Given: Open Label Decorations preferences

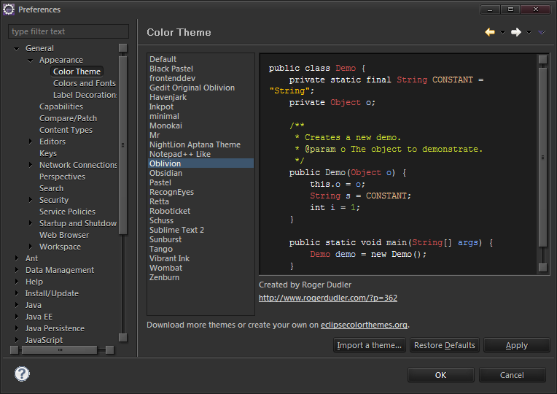Looking at the screenshot, I should pos(85,95).
